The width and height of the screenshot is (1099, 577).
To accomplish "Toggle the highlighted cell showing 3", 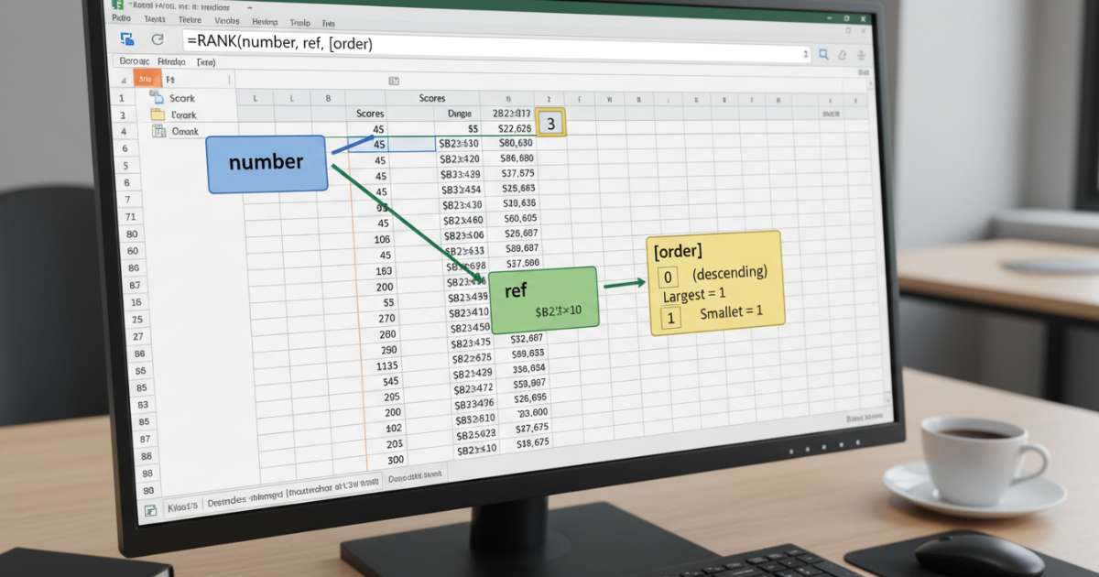I will 549,122.
